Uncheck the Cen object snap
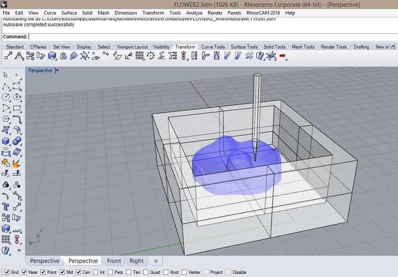 pyautogui.click(x=78, y=272)
